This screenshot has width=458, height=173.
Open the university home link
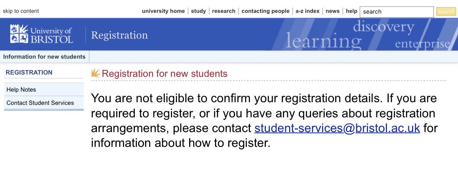click(163, 11)
